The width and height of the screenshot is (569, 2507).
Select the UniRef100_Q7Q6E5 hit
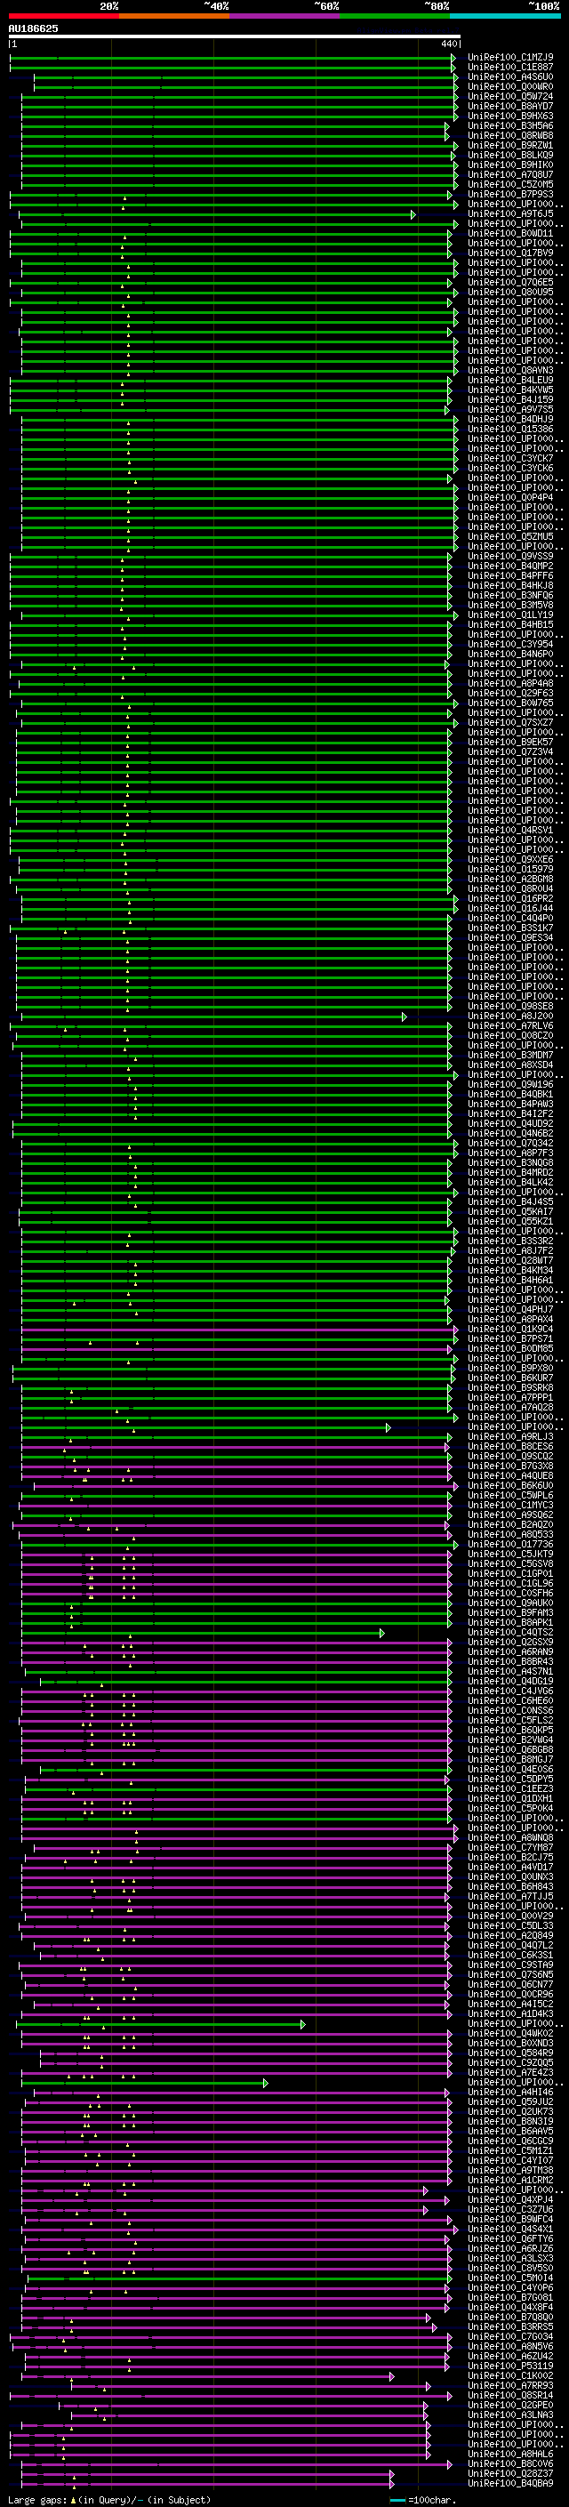tap(510, 282)
